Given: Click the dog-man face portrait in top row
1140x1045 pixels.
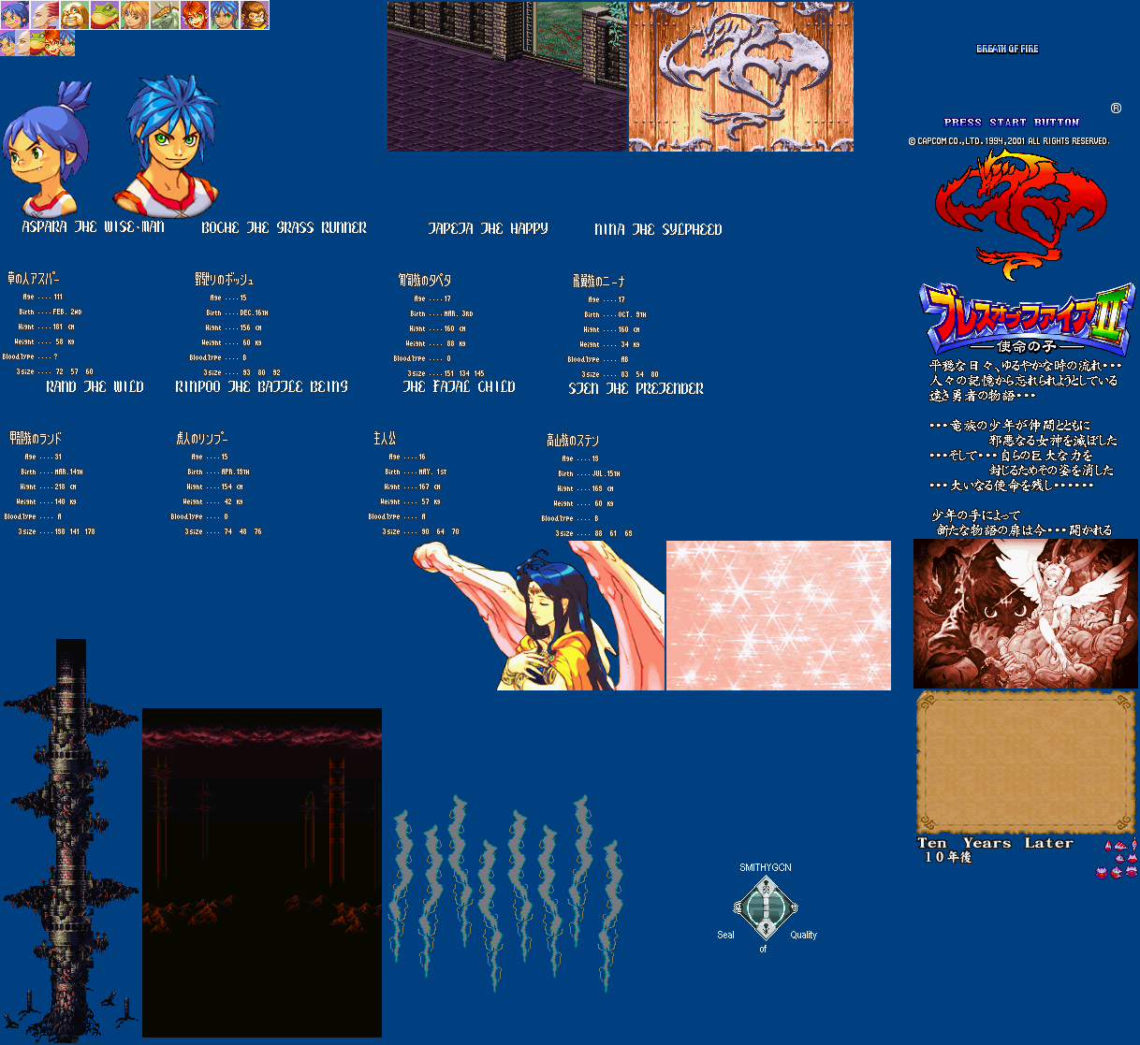Looking at the screenshot, I should pyautogui.click(x=75, y=15).
